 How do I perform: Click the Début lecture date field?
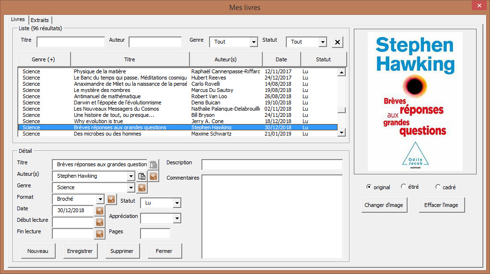(73, 222)
